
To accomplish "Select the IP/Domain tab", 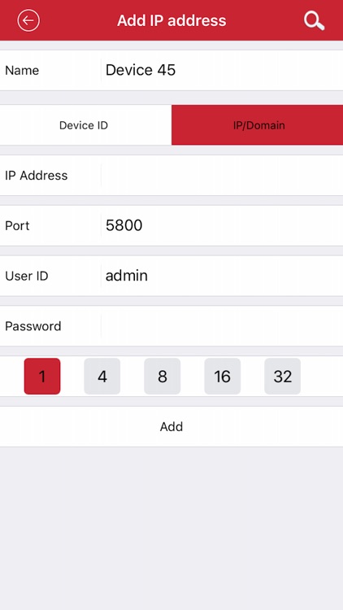I will tap(258, 125).
